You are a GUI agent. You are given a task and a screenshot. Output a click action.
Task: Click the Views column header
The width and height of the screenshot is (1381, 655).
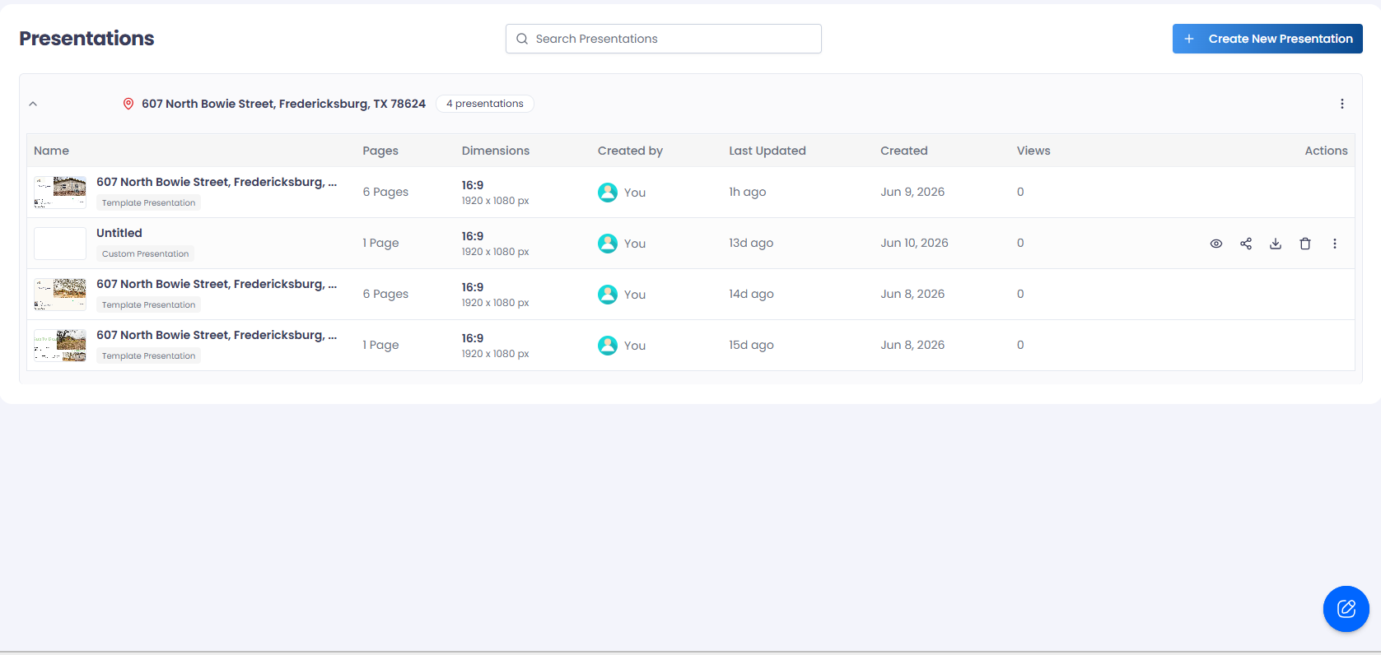point(1033,151)
